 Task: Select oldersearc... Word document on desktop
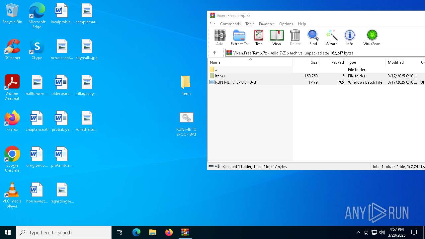62,86
